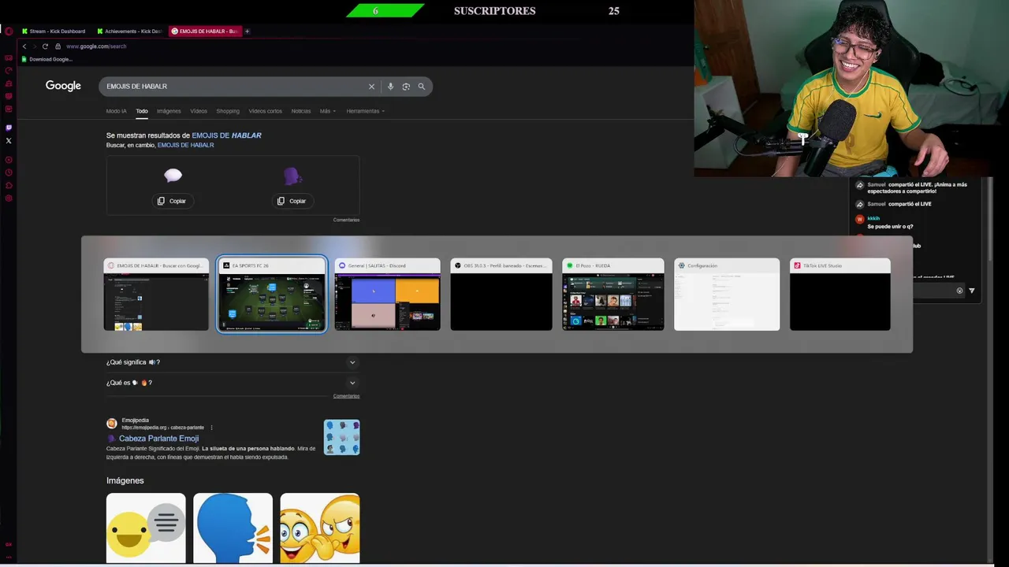Open Google Lens image search icon

406,87
